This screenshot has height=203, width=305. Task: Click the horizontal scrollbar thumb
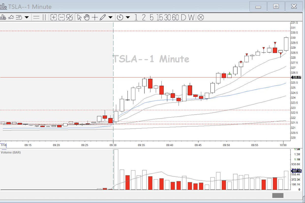(278, 195)
